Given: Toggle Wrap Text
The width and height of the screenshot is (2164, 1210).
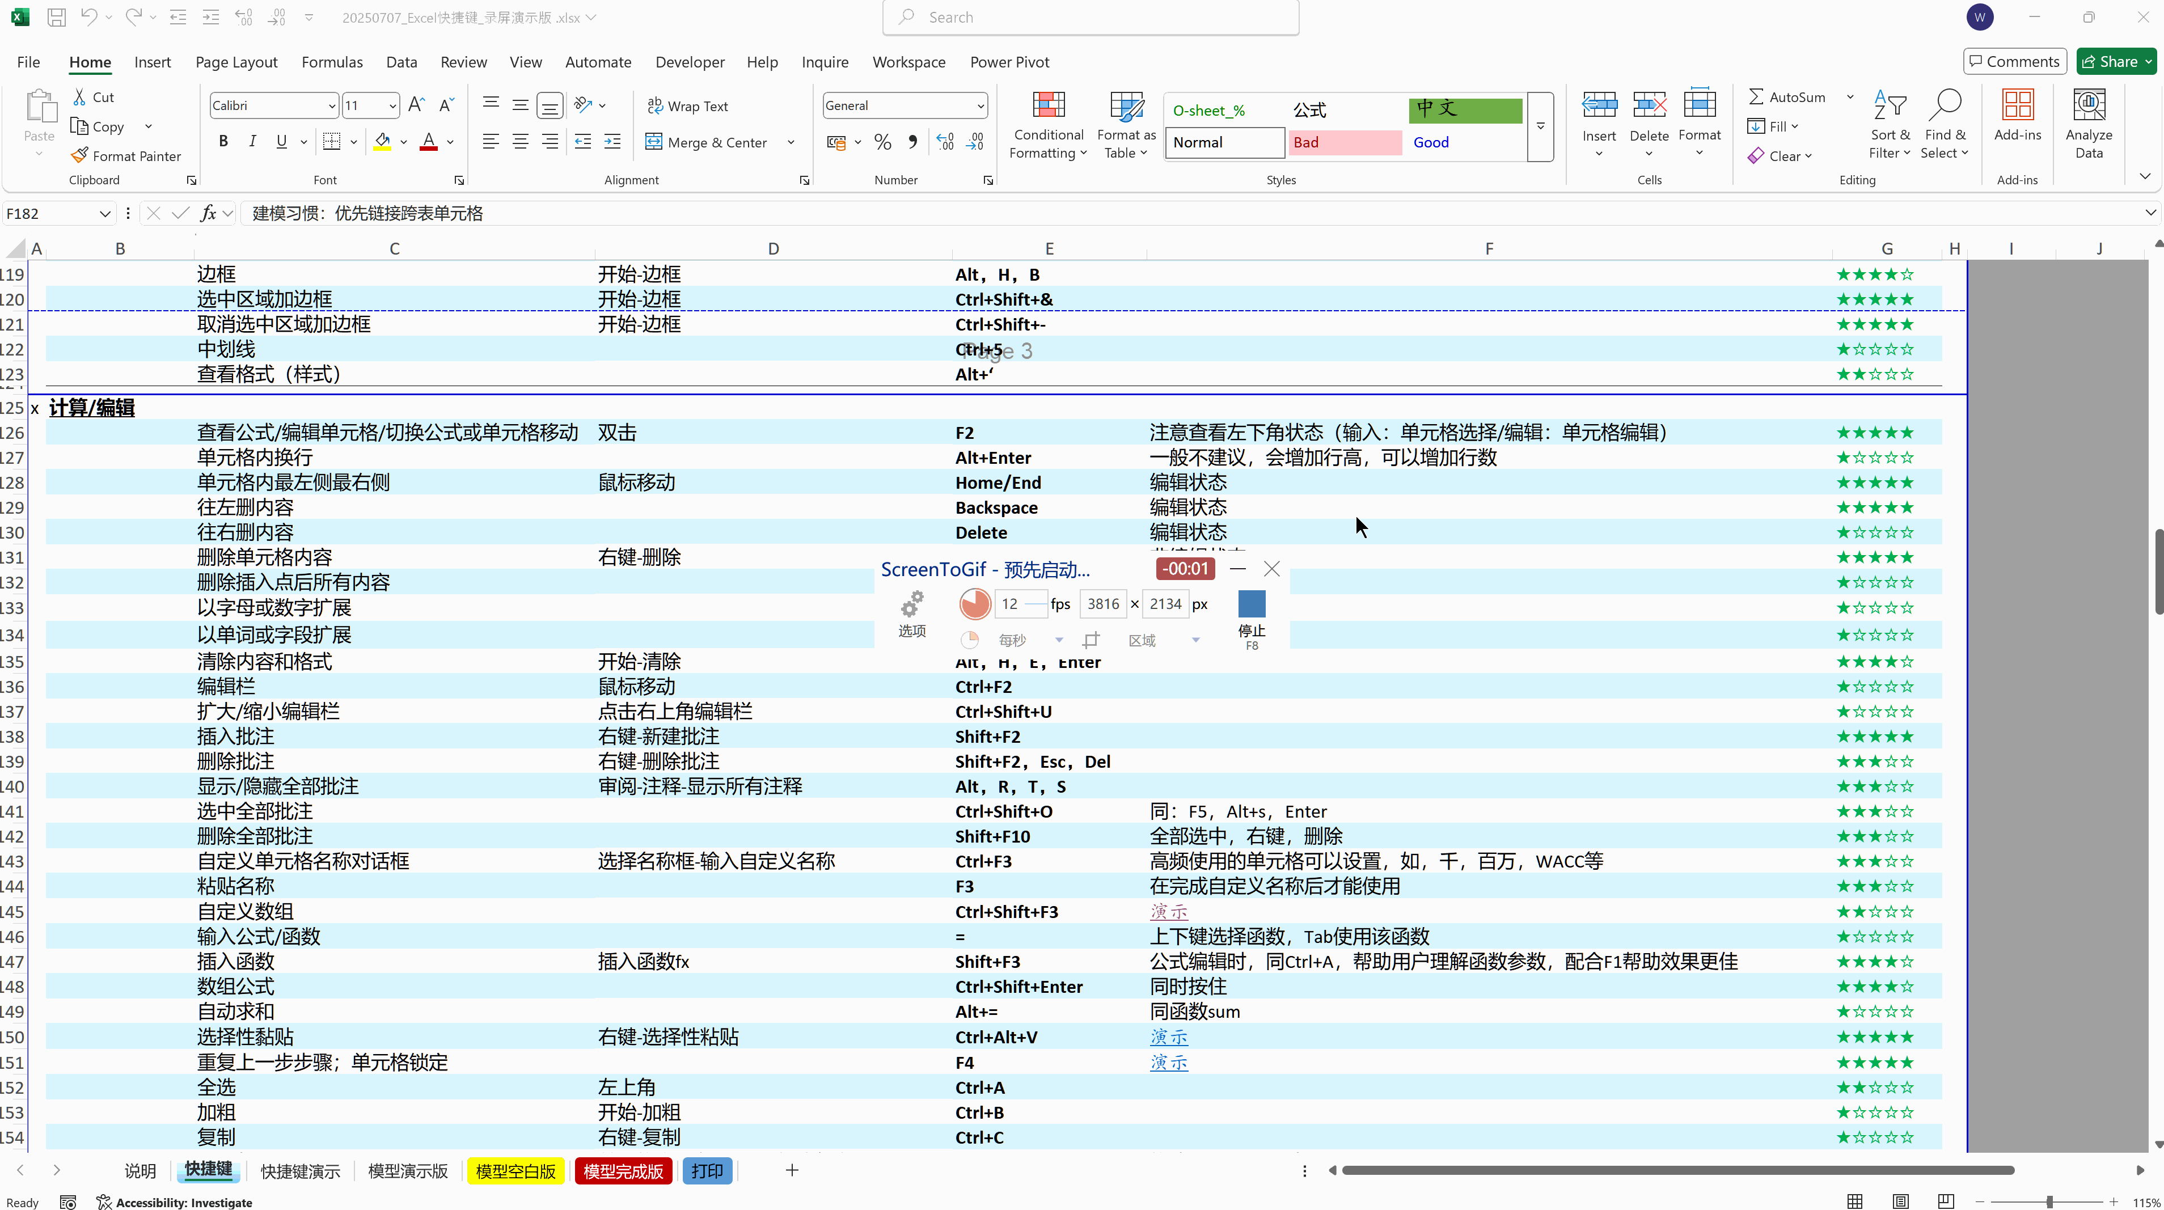Looking at the screenshot, I should tap(687, 106).
